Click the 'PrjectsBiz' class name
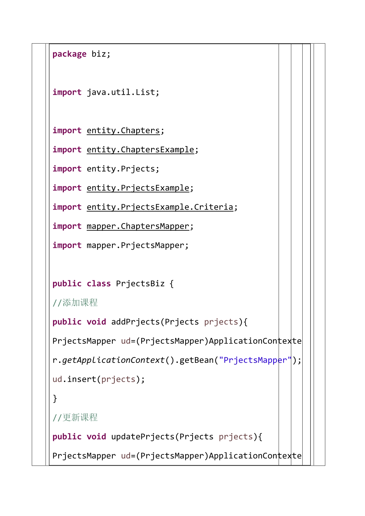 [x=140, y=284]
